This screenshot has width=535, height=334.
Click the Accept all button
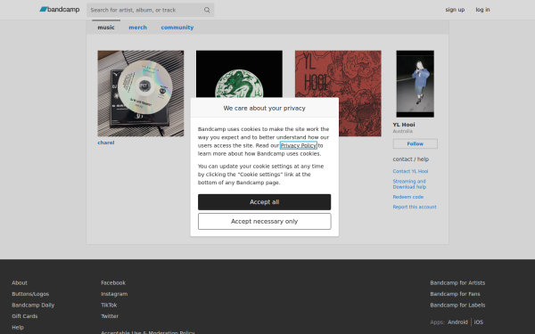pos(264,202)
